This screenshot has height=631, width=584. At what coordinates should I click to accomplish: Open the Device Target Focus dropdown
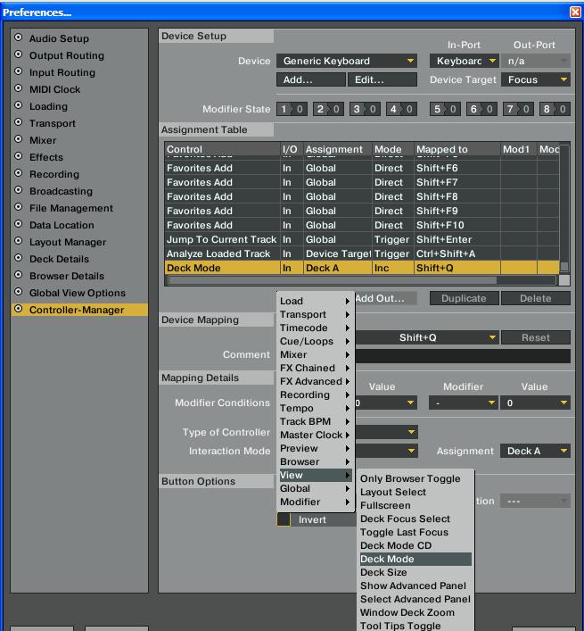536,79
